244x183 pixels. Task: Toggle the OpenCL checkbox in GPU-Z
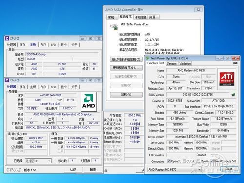coord(169,161)
